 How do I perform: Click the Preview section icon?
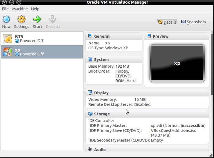(149, 36)
